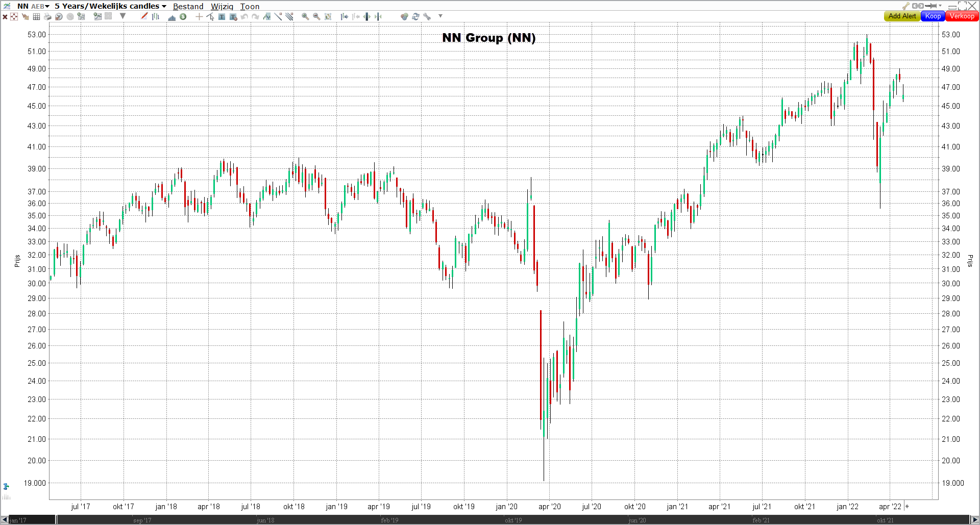Click the red Verkoop button
Viewport: 980px width, 525px height.
point(962,16)
